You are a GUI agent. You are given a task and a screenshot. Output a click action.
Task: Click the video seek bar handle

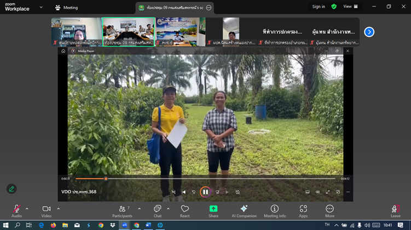pos(106,179)
